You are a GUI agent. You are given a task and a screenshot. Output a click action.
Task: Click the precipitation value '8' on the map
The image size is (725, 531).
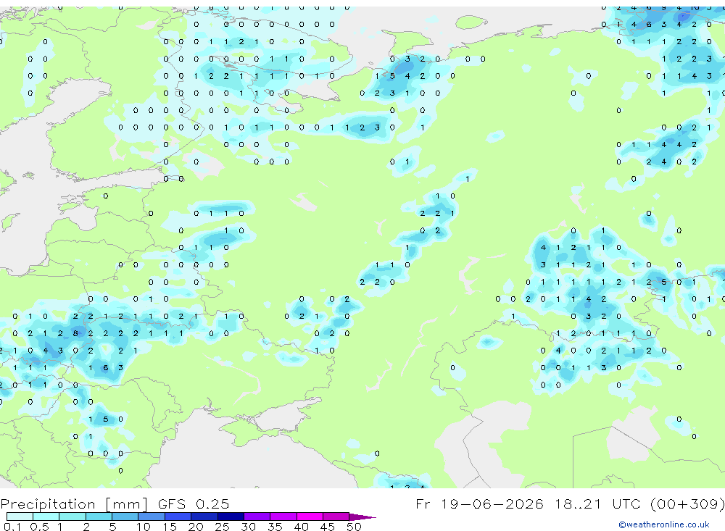(75, 333)
